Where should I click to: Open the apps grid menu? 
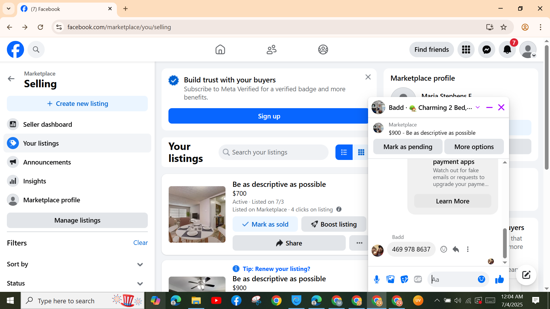coord(466,49)
